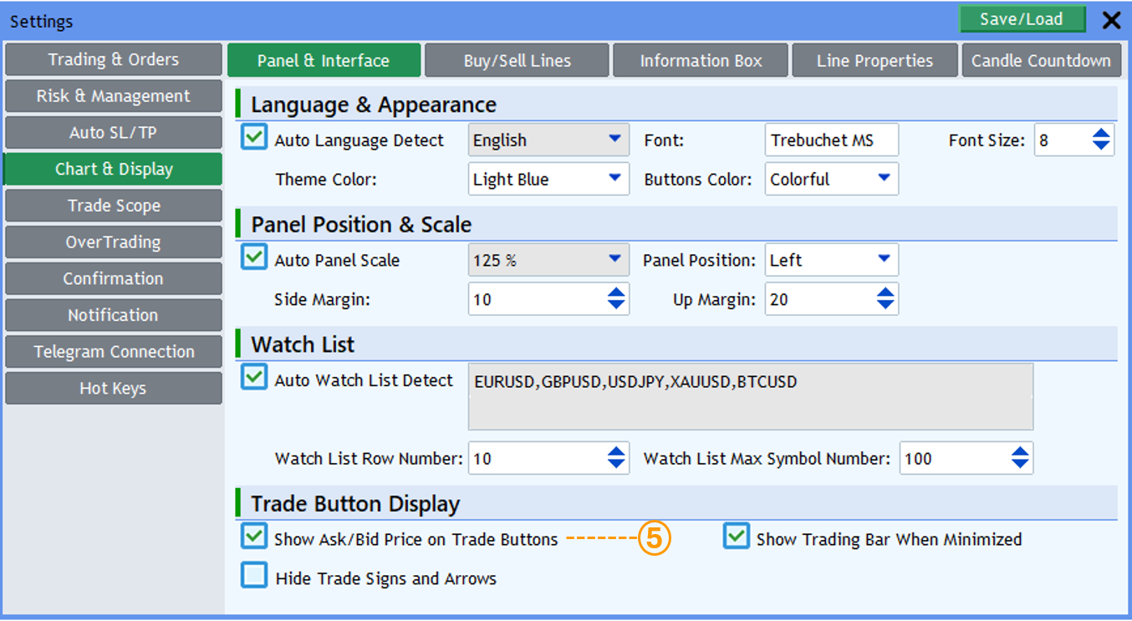Viewport: 1132px width, 621px height.
Task: Open Notification settings
Action: pyautogui.click(x=114, y=315)
